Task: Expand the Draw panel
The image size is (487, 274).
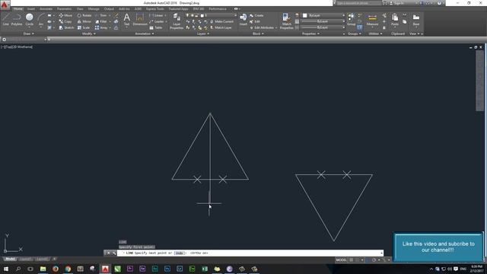Action: 29,33
